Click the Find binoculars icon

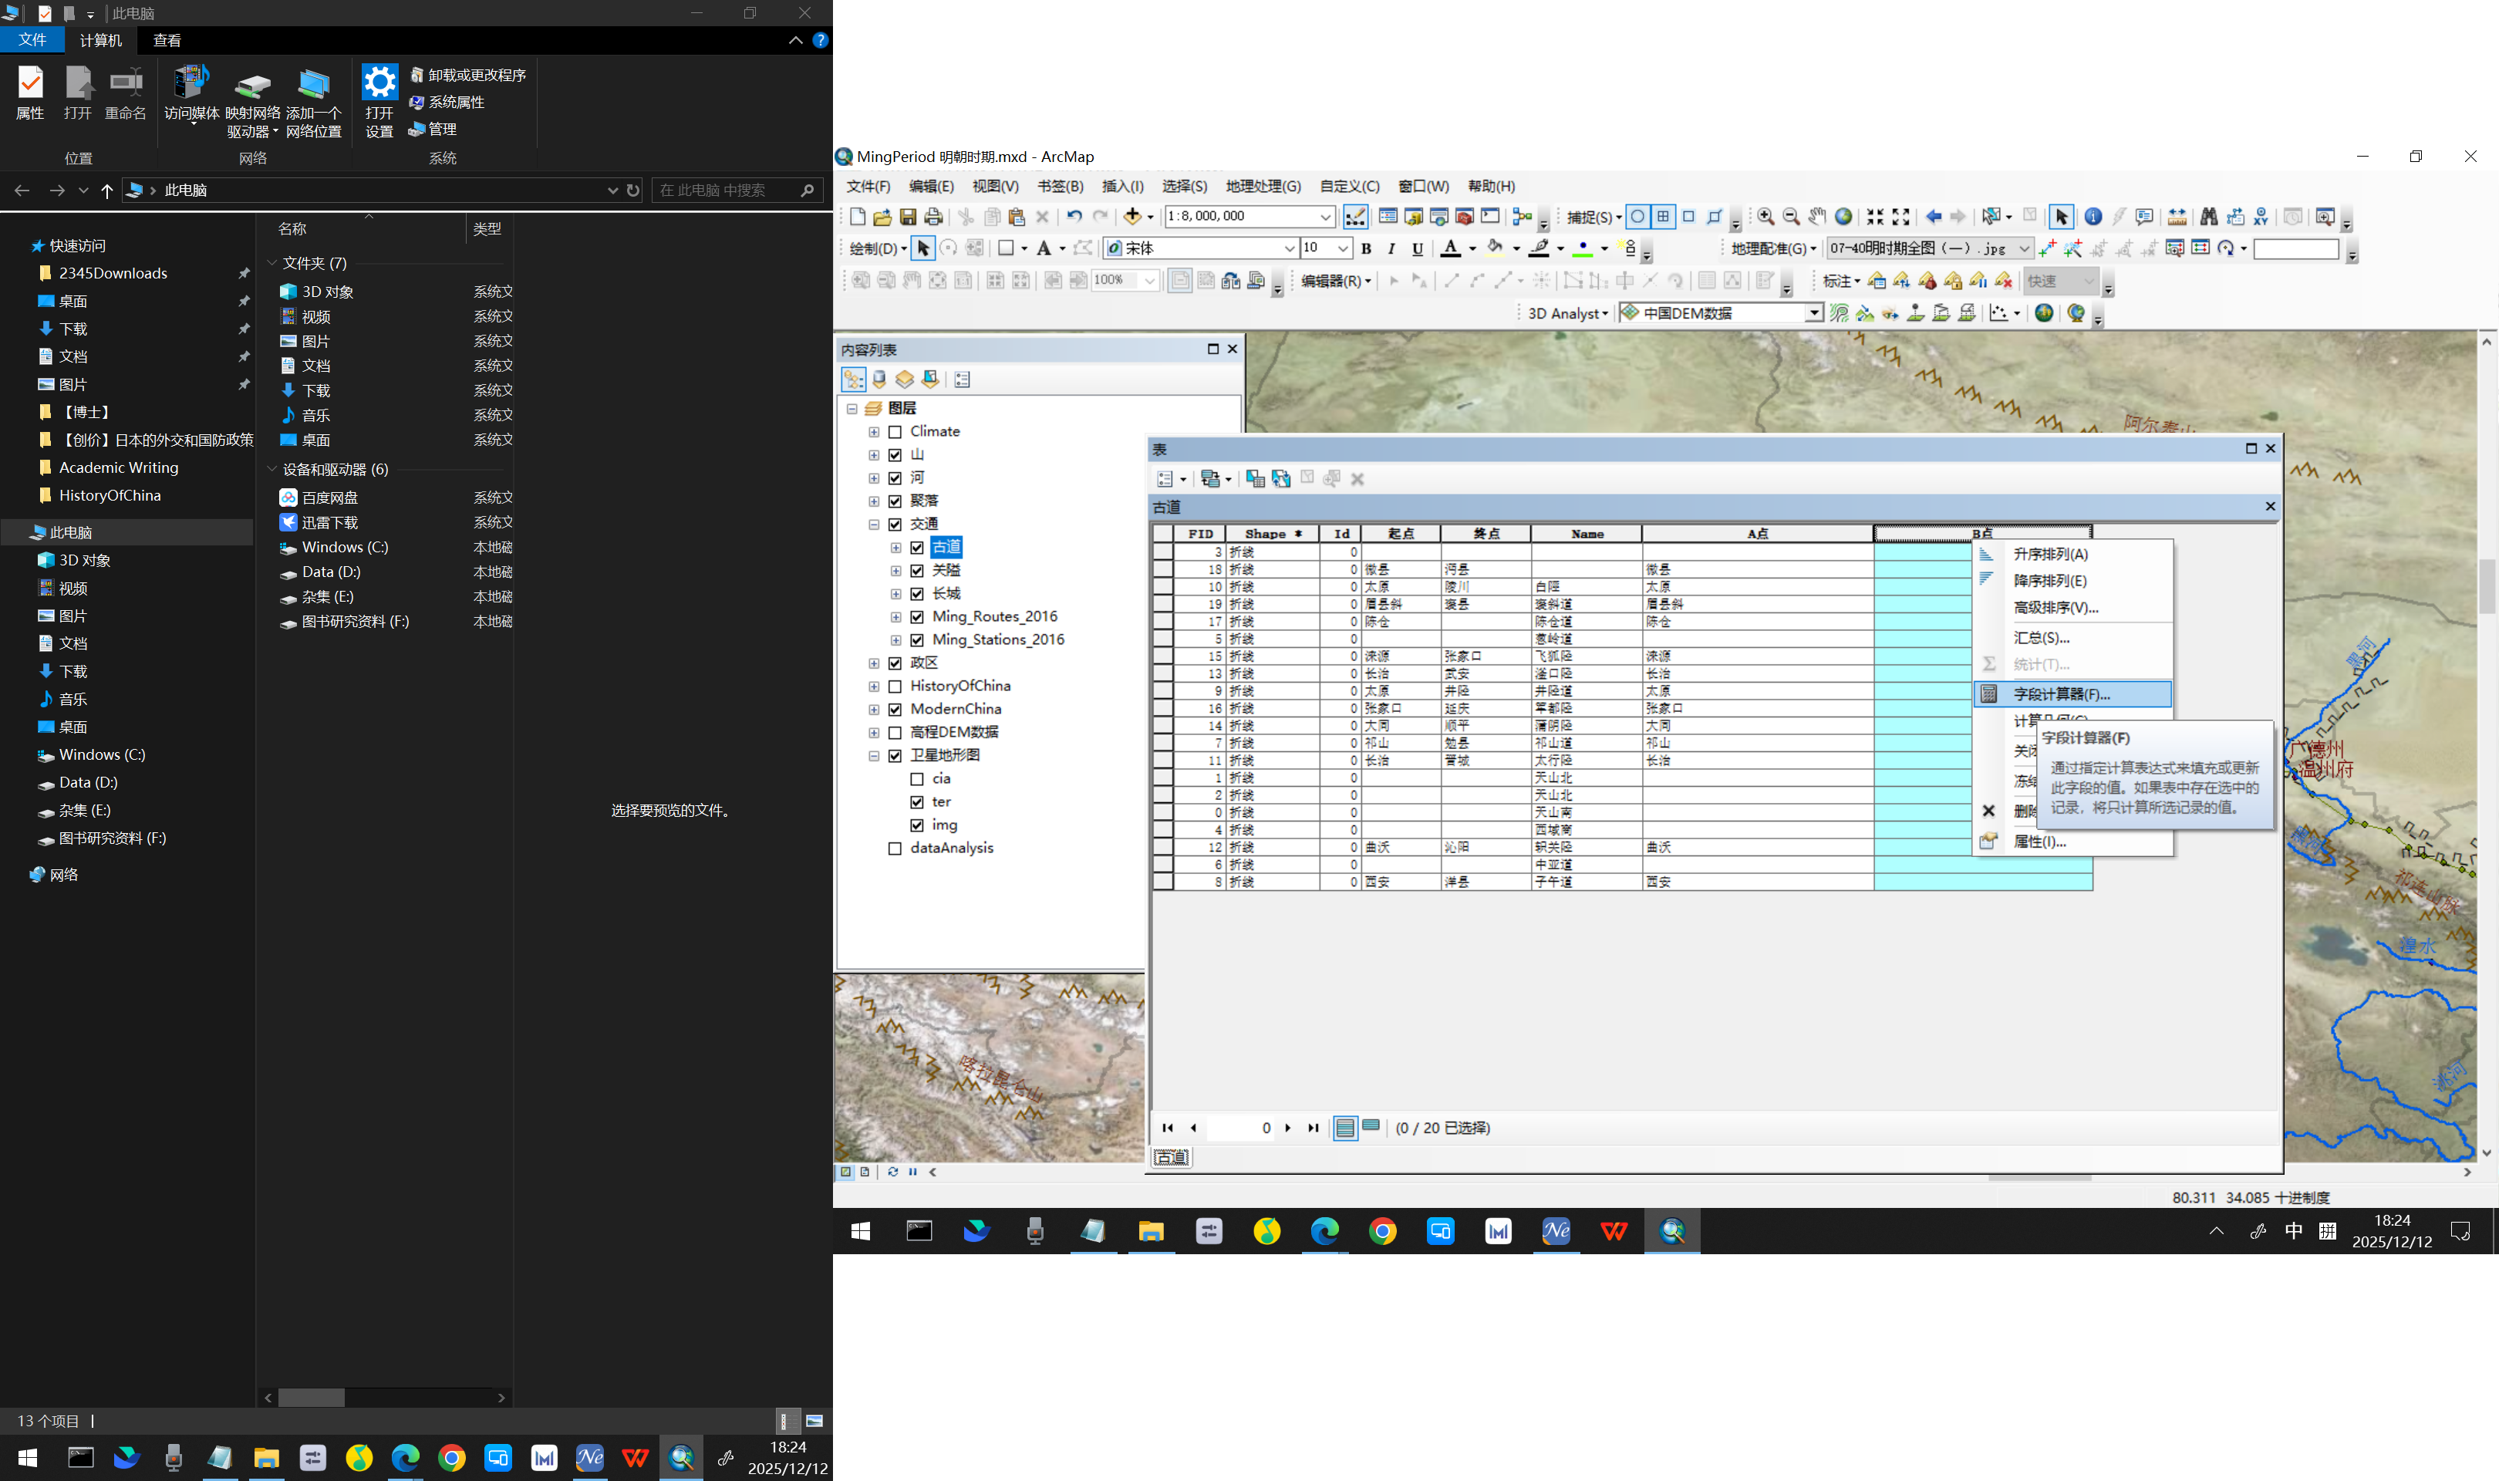pos(2209,217)
